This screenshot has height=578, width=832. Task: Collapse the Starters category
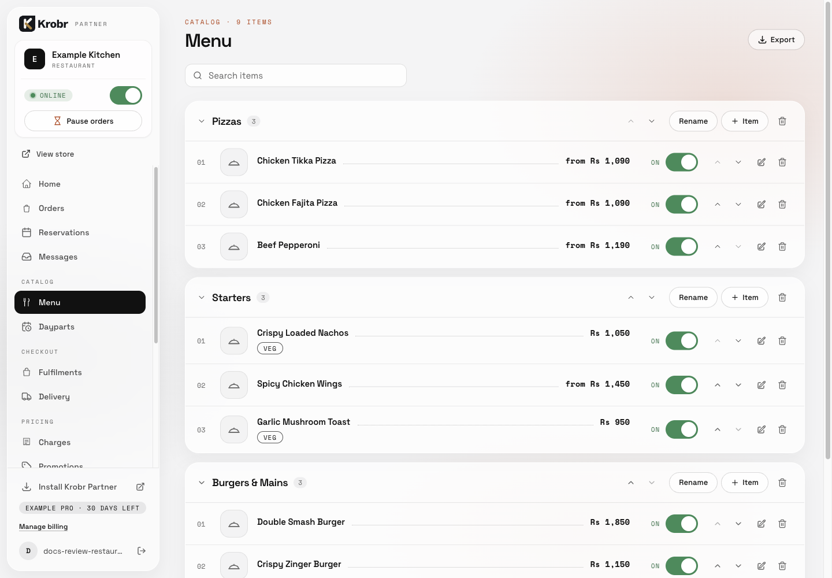tap(202, 298)
